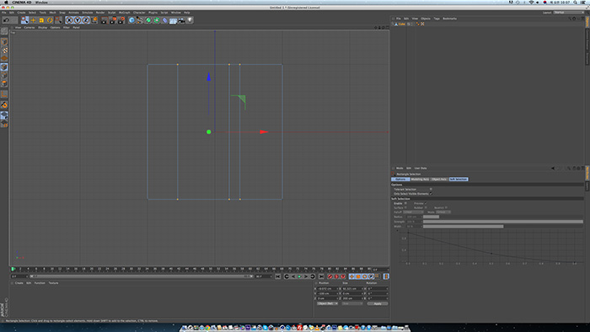590x332 pixels.
Task: Add a Cube primitive object
Action: [131, 20]
